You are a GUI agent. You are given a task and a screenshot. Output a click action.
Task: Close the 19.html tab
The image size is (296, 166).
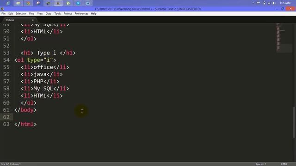33,20
